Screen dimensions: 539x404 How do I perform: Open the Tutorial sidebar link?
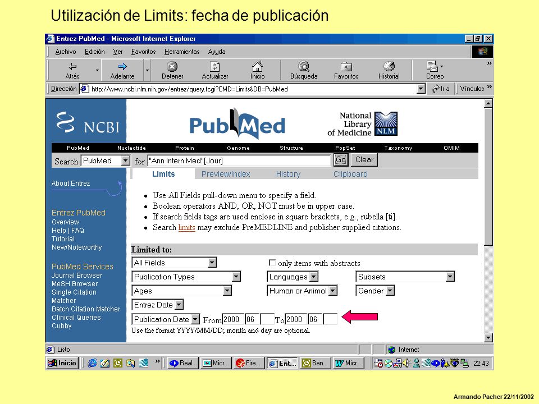click(63, 239)
